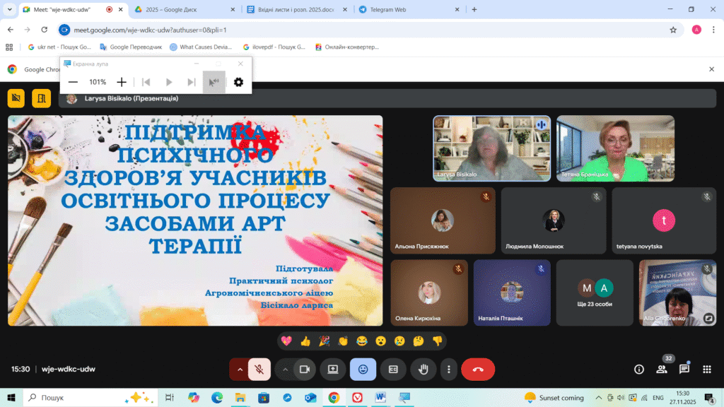Open more options three-dot menu
Viewport: 724px width, 407px height.
pos(448,369)
